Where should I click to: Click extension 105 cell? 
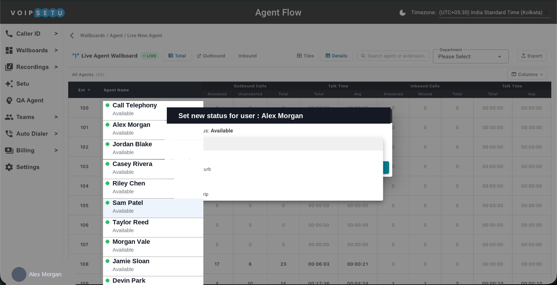click(x=84, y=205)
